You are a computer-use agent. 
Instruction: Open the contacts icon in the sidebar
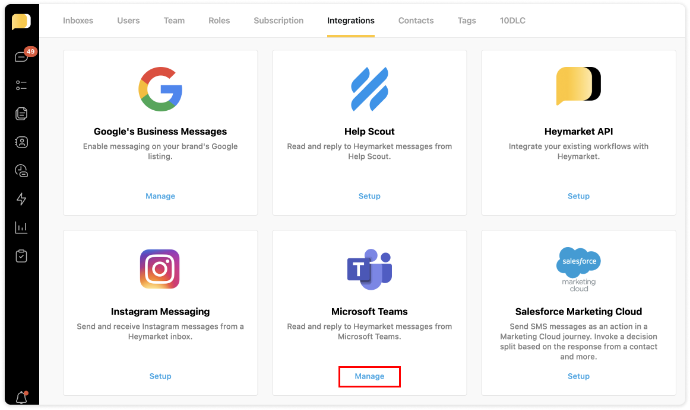(21, 142)
